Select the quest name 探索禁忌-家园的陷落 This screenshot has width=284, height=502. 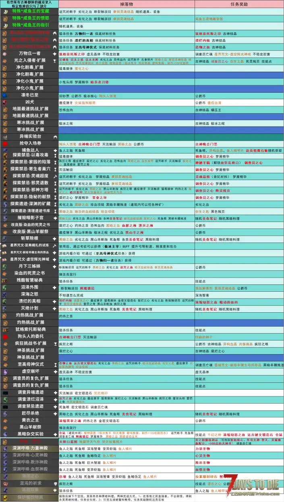click(x=29, y=162)
